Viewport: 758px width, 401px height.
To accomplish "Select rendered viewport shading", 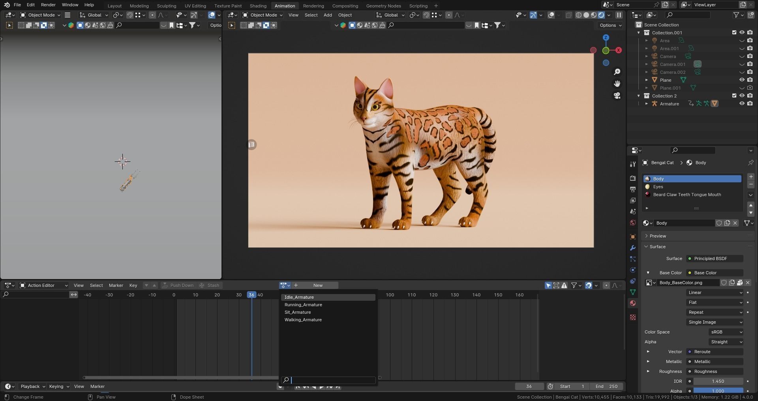I will (x=601, y=15).
